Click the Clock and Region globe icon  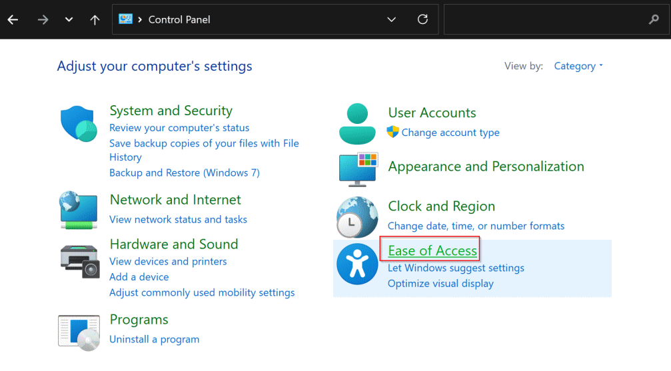point(357,217)
